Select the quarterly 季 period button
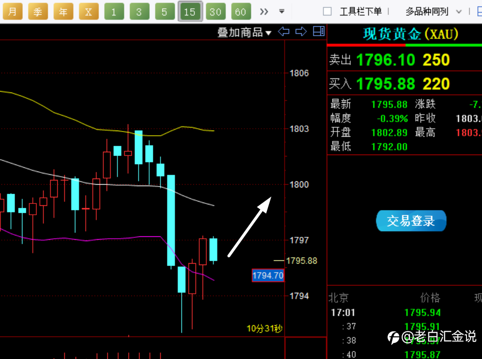The width and height of the screenshot is (482, 359). [x=38, y=12]
